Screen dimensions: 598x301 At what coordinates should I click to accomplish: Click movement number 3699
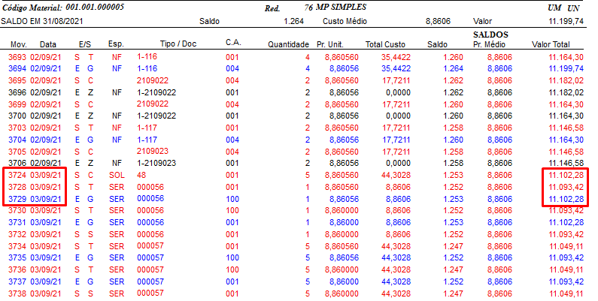[x=17, y=104]
